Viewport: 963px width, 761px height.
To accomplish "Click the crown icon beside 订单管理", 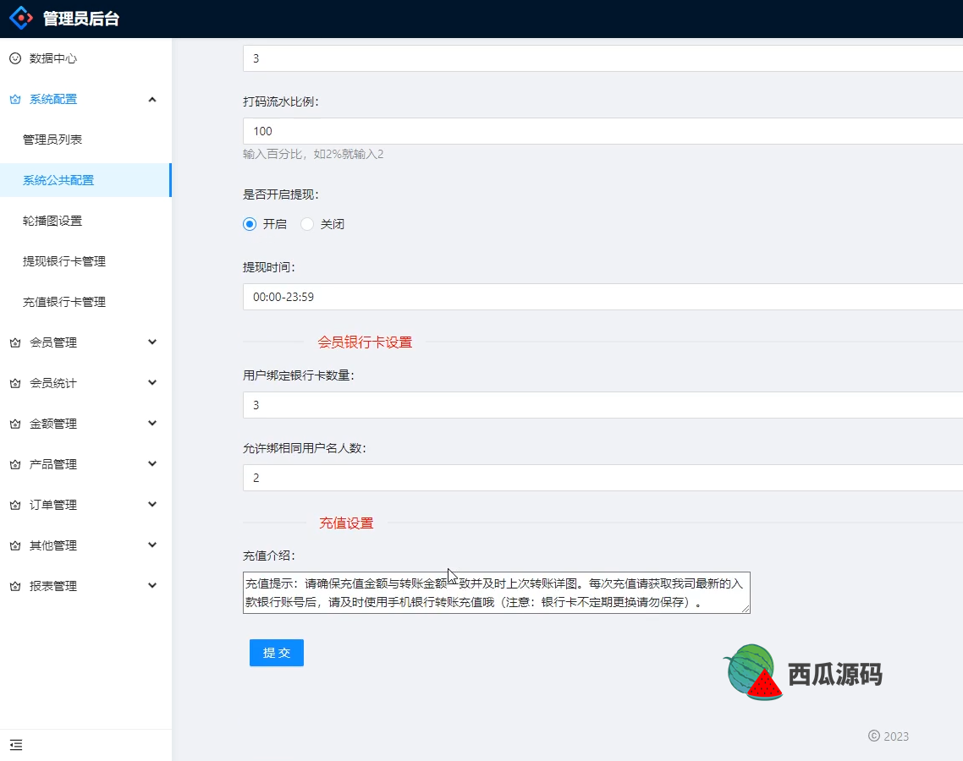I will pyautogui.click(x=15, y=505).
